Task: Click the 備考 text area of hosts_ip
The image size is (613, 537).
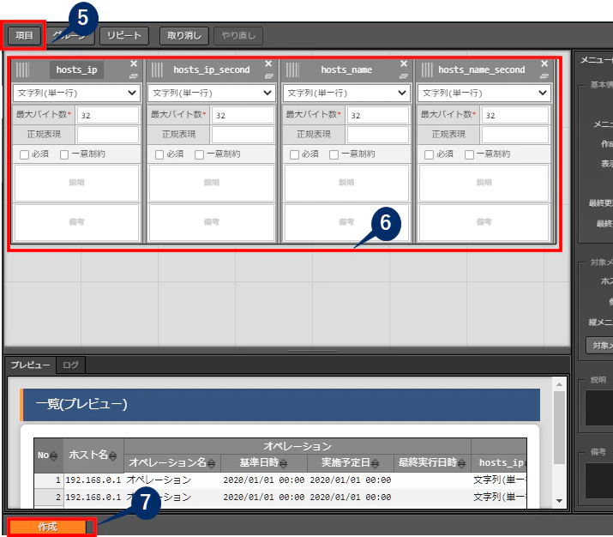Action: 76,222
